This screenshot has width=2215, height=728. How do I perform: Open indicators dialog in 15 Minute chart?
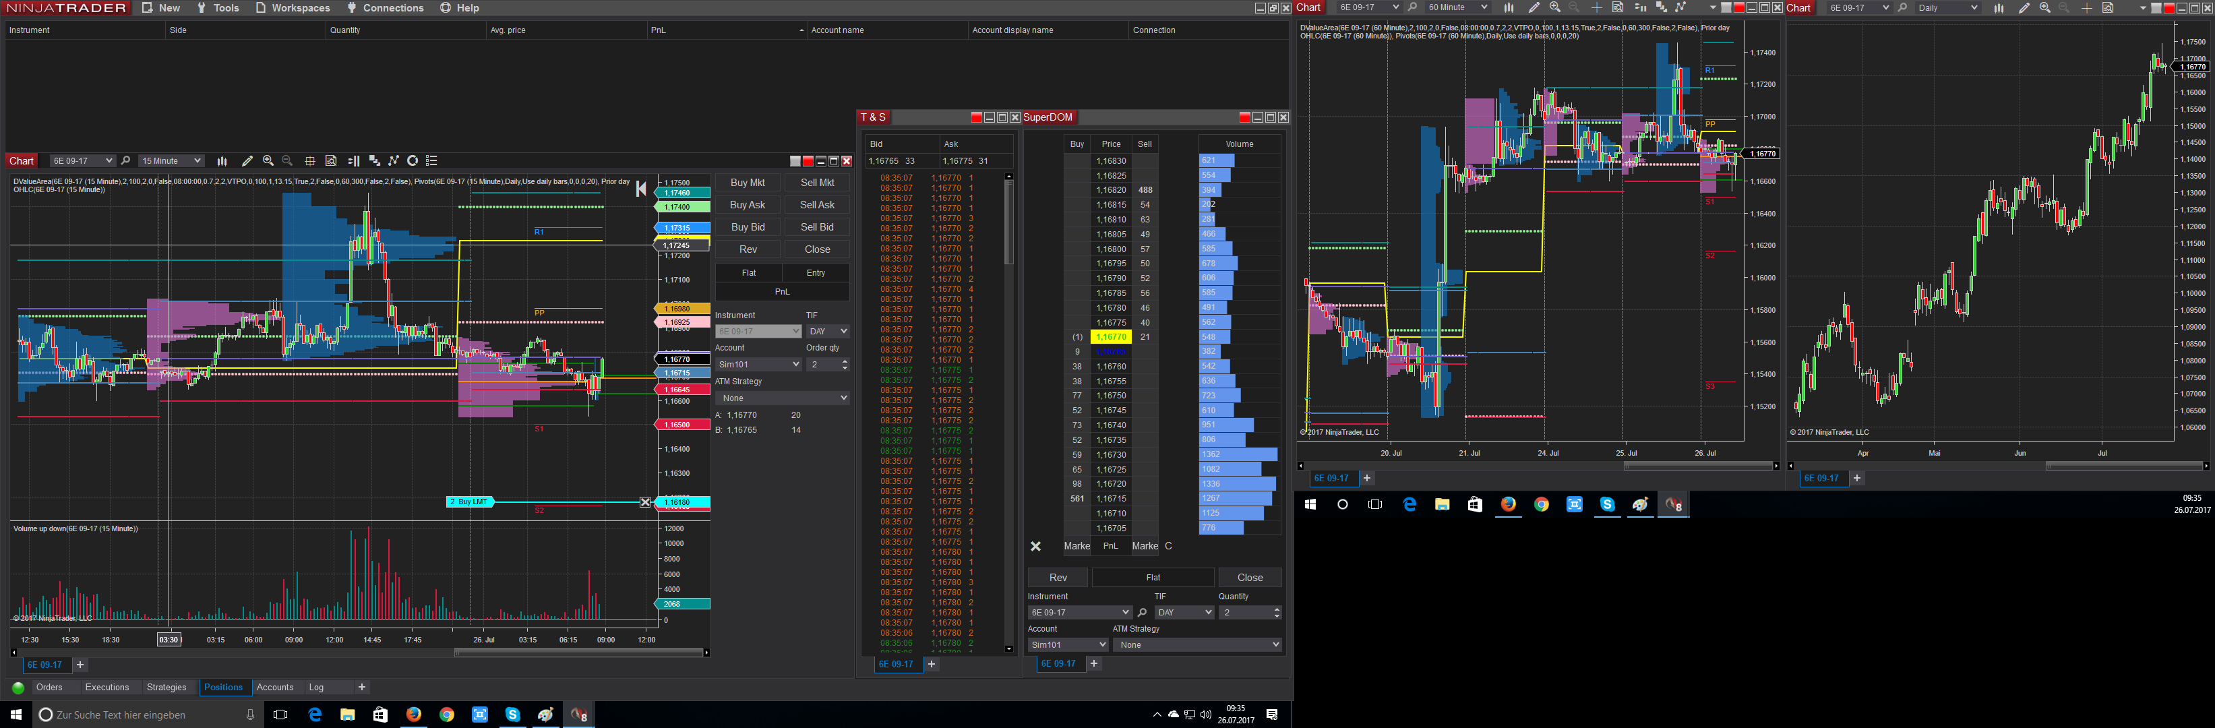point(374,160)
